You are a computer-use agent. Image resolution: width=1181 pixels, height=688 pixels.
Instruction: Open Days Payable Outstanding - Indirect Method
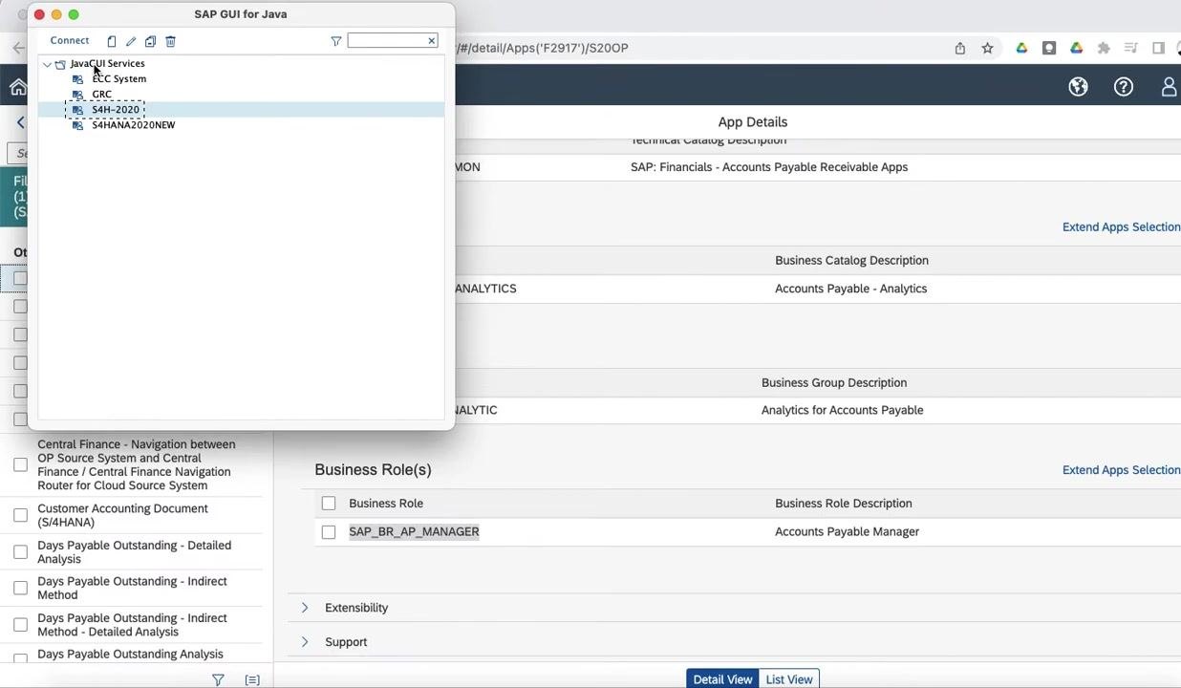[x=132, y=588]
